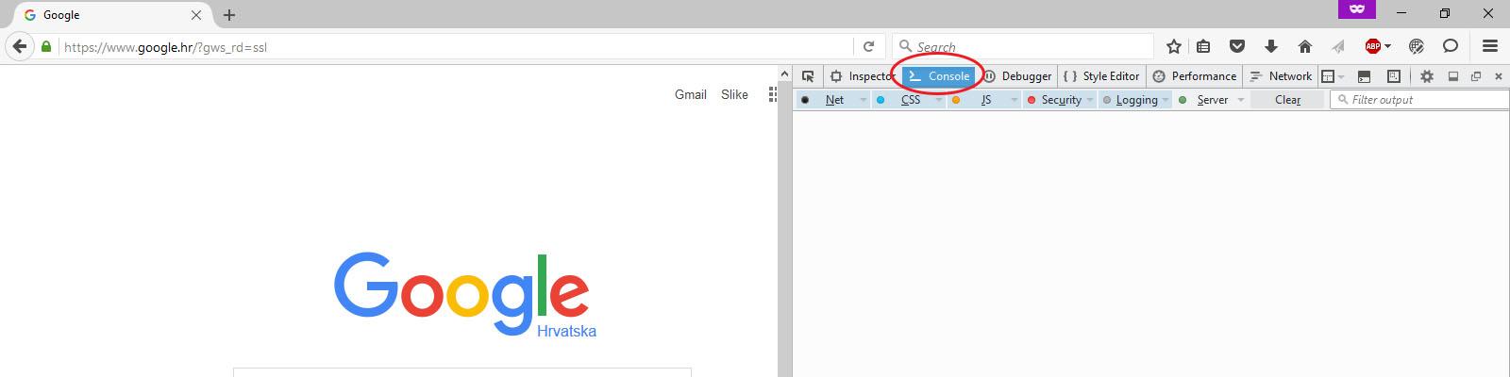Click the Google search input box

(462, 372)
